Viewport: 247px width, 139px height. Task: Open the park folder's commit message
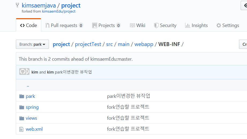[x=129, y=96]
